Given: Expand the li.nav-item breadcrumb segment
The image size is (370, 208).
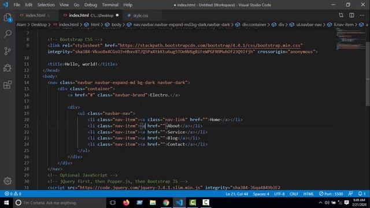Looking at the screenshot, I should [x=343, y=24].
